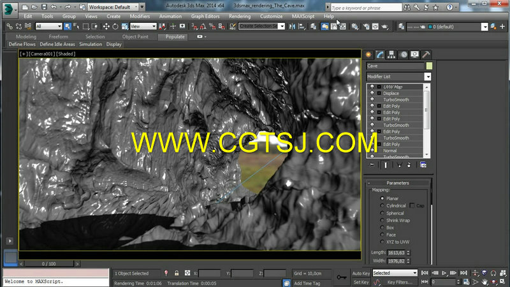
Task: Open the Hierarchy command panel tab
Action: pyautogui.click(x=391, y=55)
